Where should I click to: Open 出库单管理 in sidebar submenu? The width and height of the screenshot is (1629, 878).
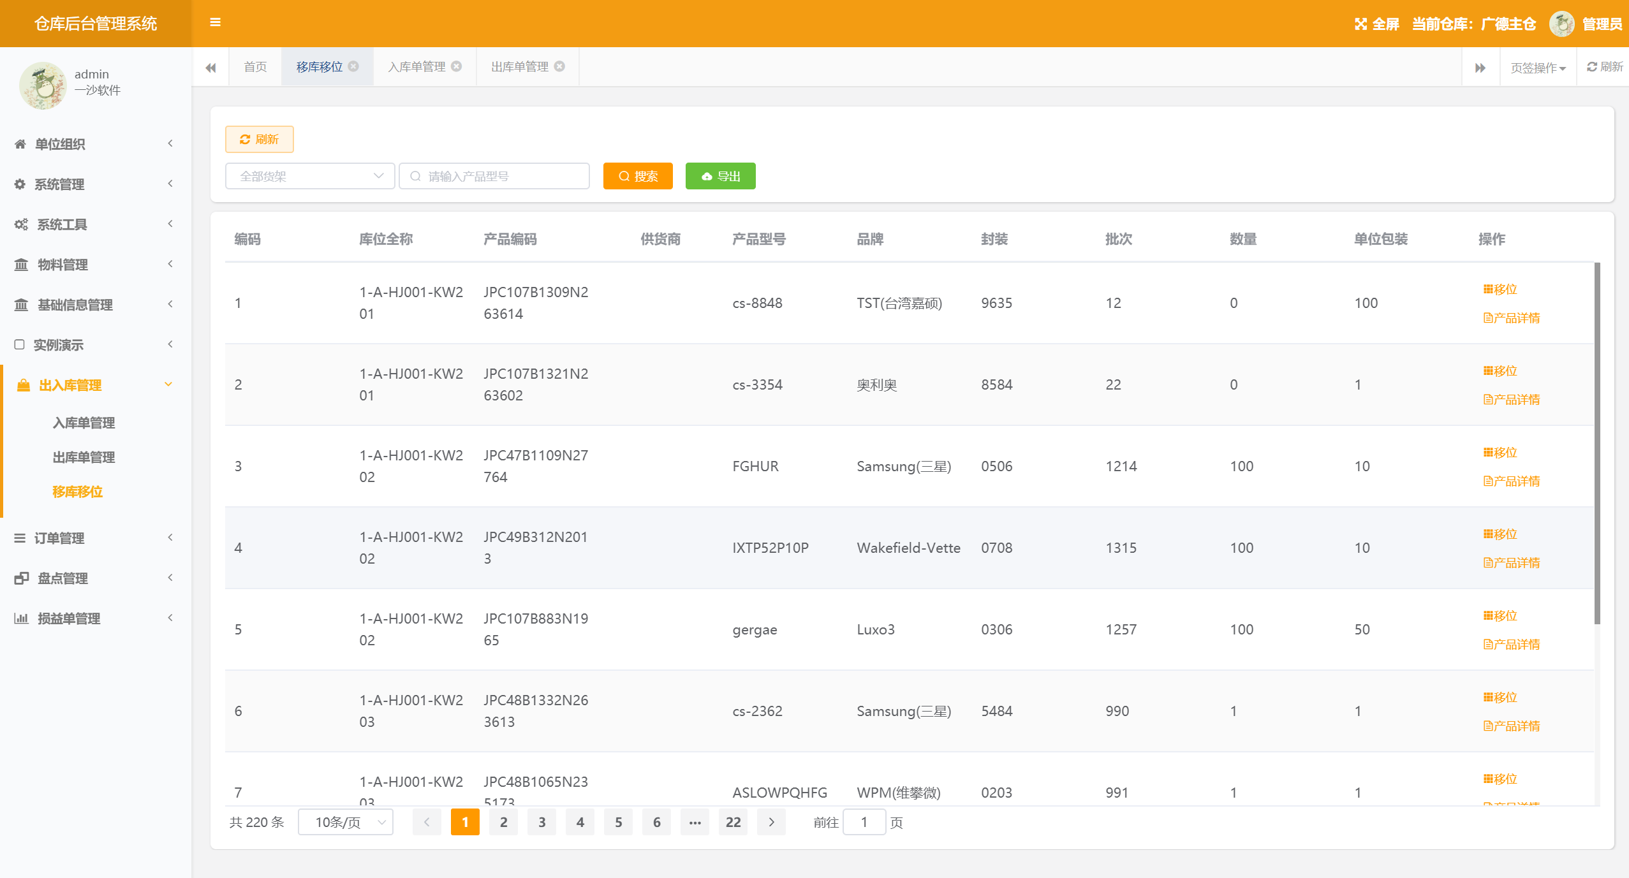[x=84, y=457]
